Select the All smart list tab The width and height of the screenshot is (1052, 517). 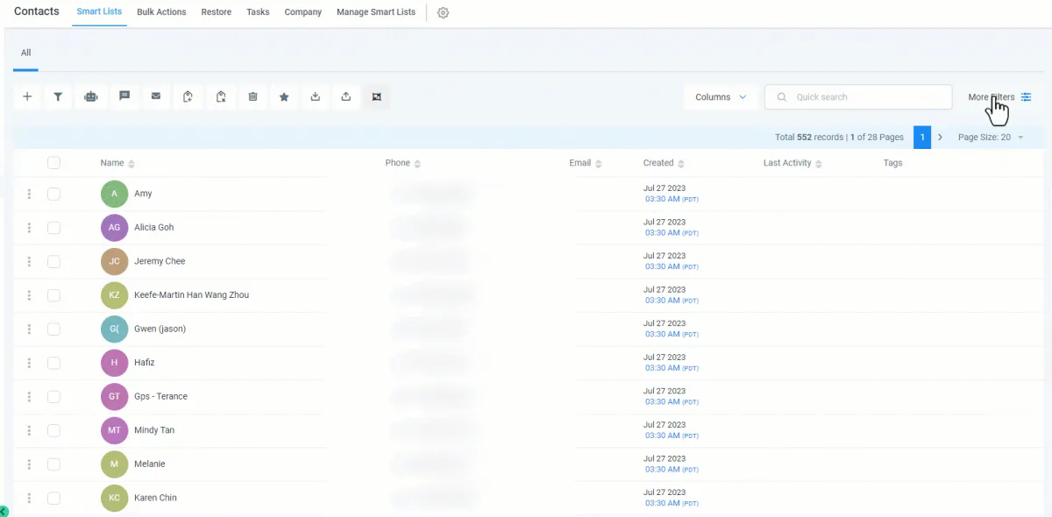26,53
